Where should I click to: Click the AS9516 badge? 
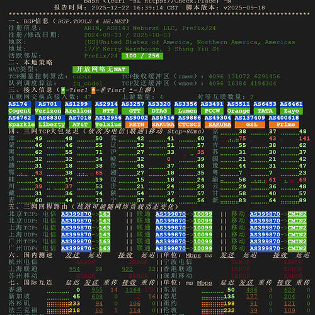[163, 118]
